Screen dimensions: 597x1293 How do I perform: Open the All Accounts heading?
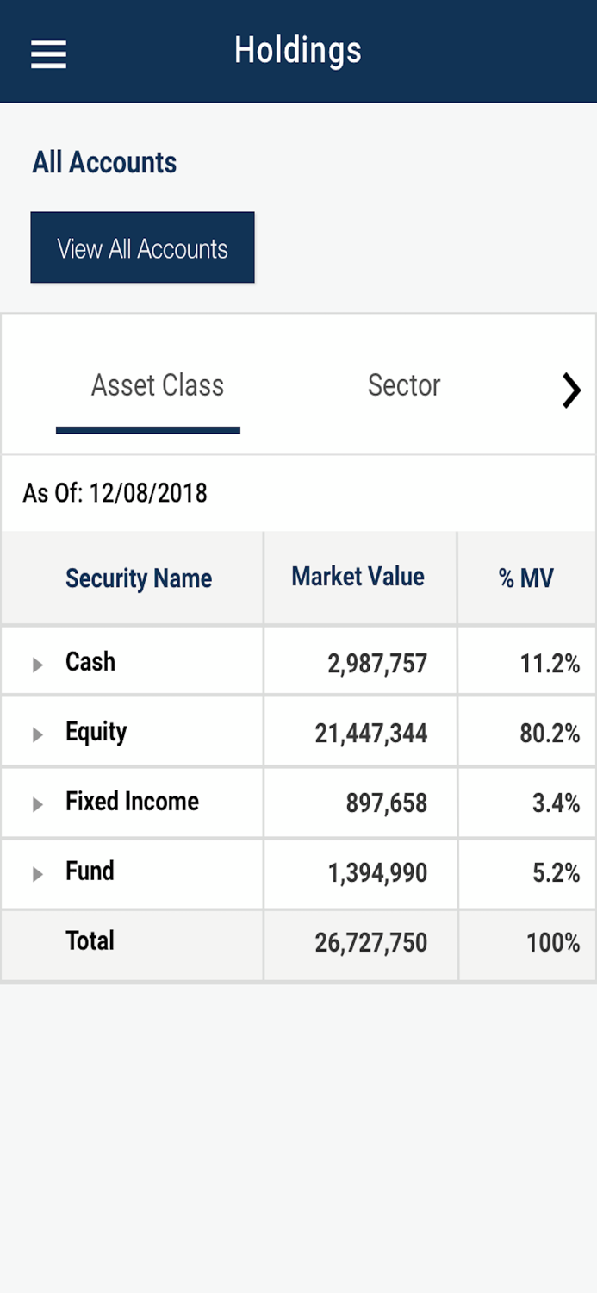103,162
